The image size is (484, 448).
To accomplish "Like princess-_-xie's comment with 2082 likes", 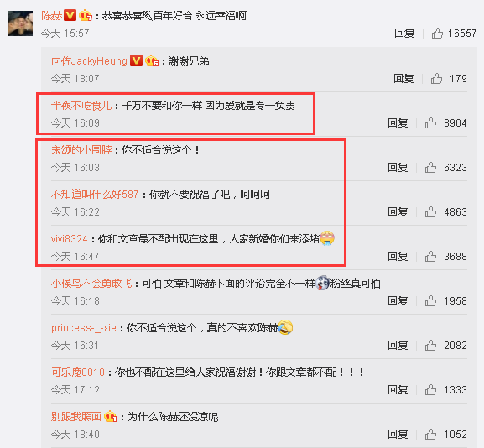I will pos(430,345).
